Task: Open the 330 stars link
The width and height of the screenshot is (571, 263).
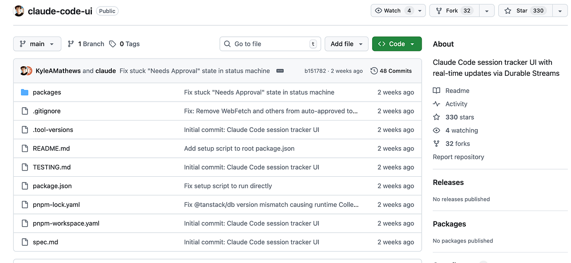Action: [460, 117]
